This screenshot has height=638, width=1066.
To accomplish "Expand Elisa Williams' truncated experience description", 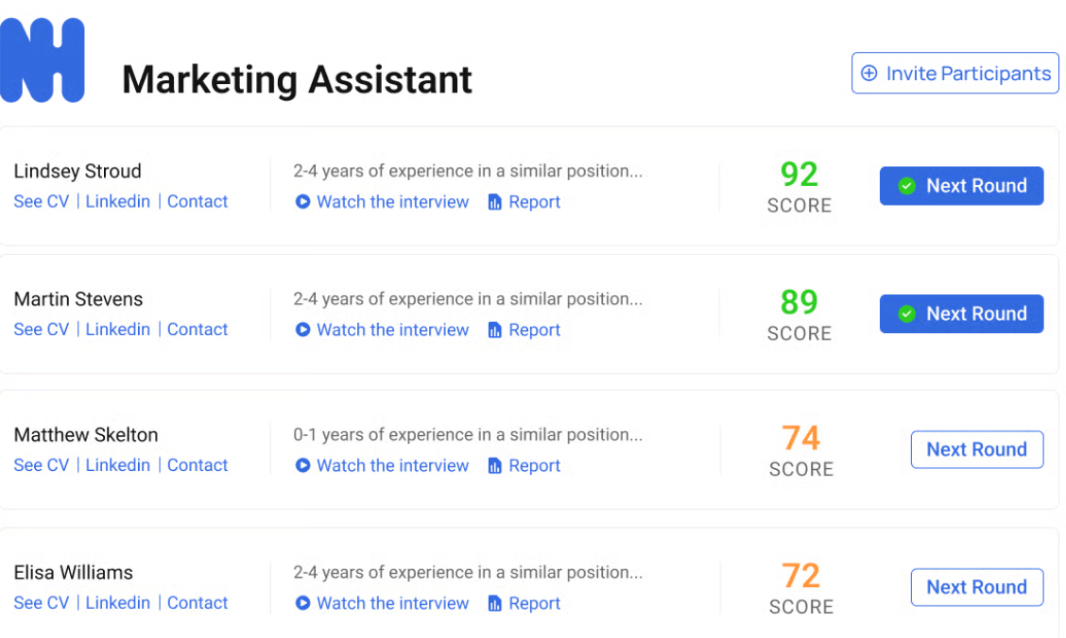I will (x=468, y=572).
